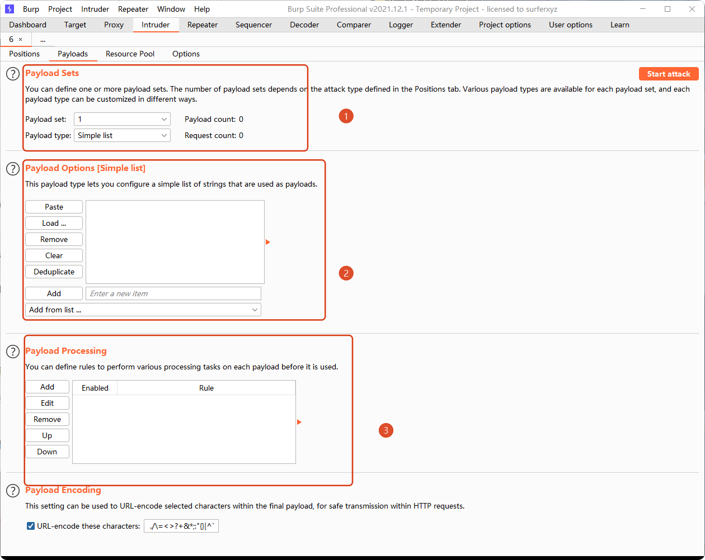705x560 pixels.
Task: Click the Down button
Action: coord(47,452)
